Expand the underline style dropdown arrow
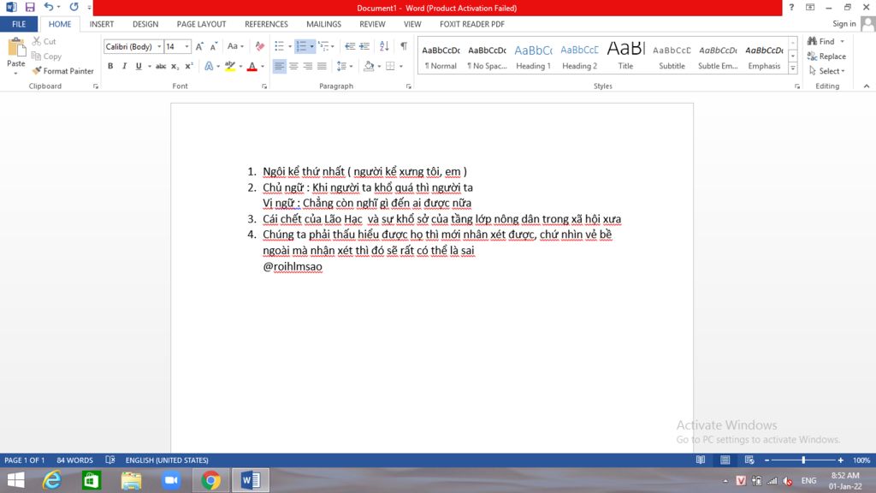The image size is (876, 493). pos(149,67)
